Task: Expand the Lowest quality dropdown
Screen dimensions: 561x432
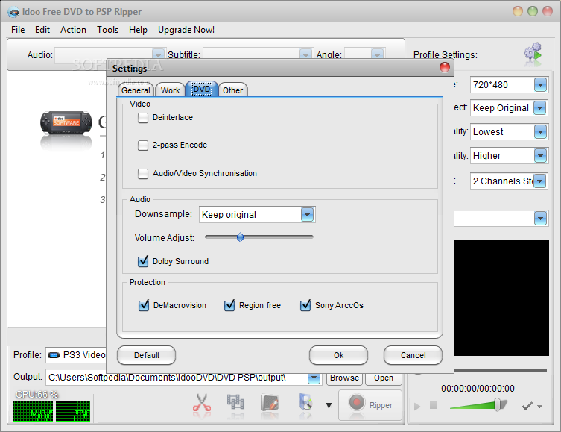Action: tap(540, 132)
